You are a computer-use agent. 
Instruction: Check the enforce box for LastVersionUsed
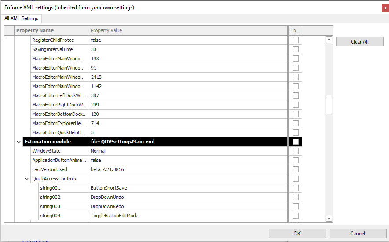click(296, 169)
